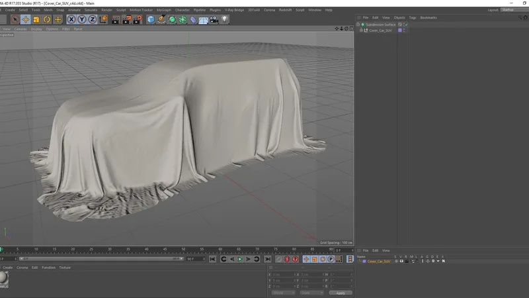Image resolution: width=529 pixels, height=298 pixels.
Task: Toggle the coordinate system cube icon
Action: tap(103, 20)
